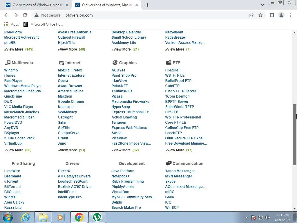Open Microsoft Office Ho... bookmark
The image size is (297, 223).
tap(43, 24)
